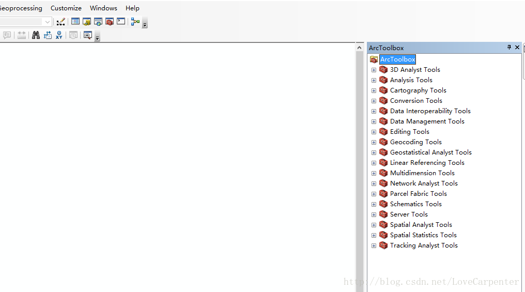Image resolution: width=525 pixels, height=292 pixels.
Task: Select the HTML Popup tool
Action: pos(7,35)
